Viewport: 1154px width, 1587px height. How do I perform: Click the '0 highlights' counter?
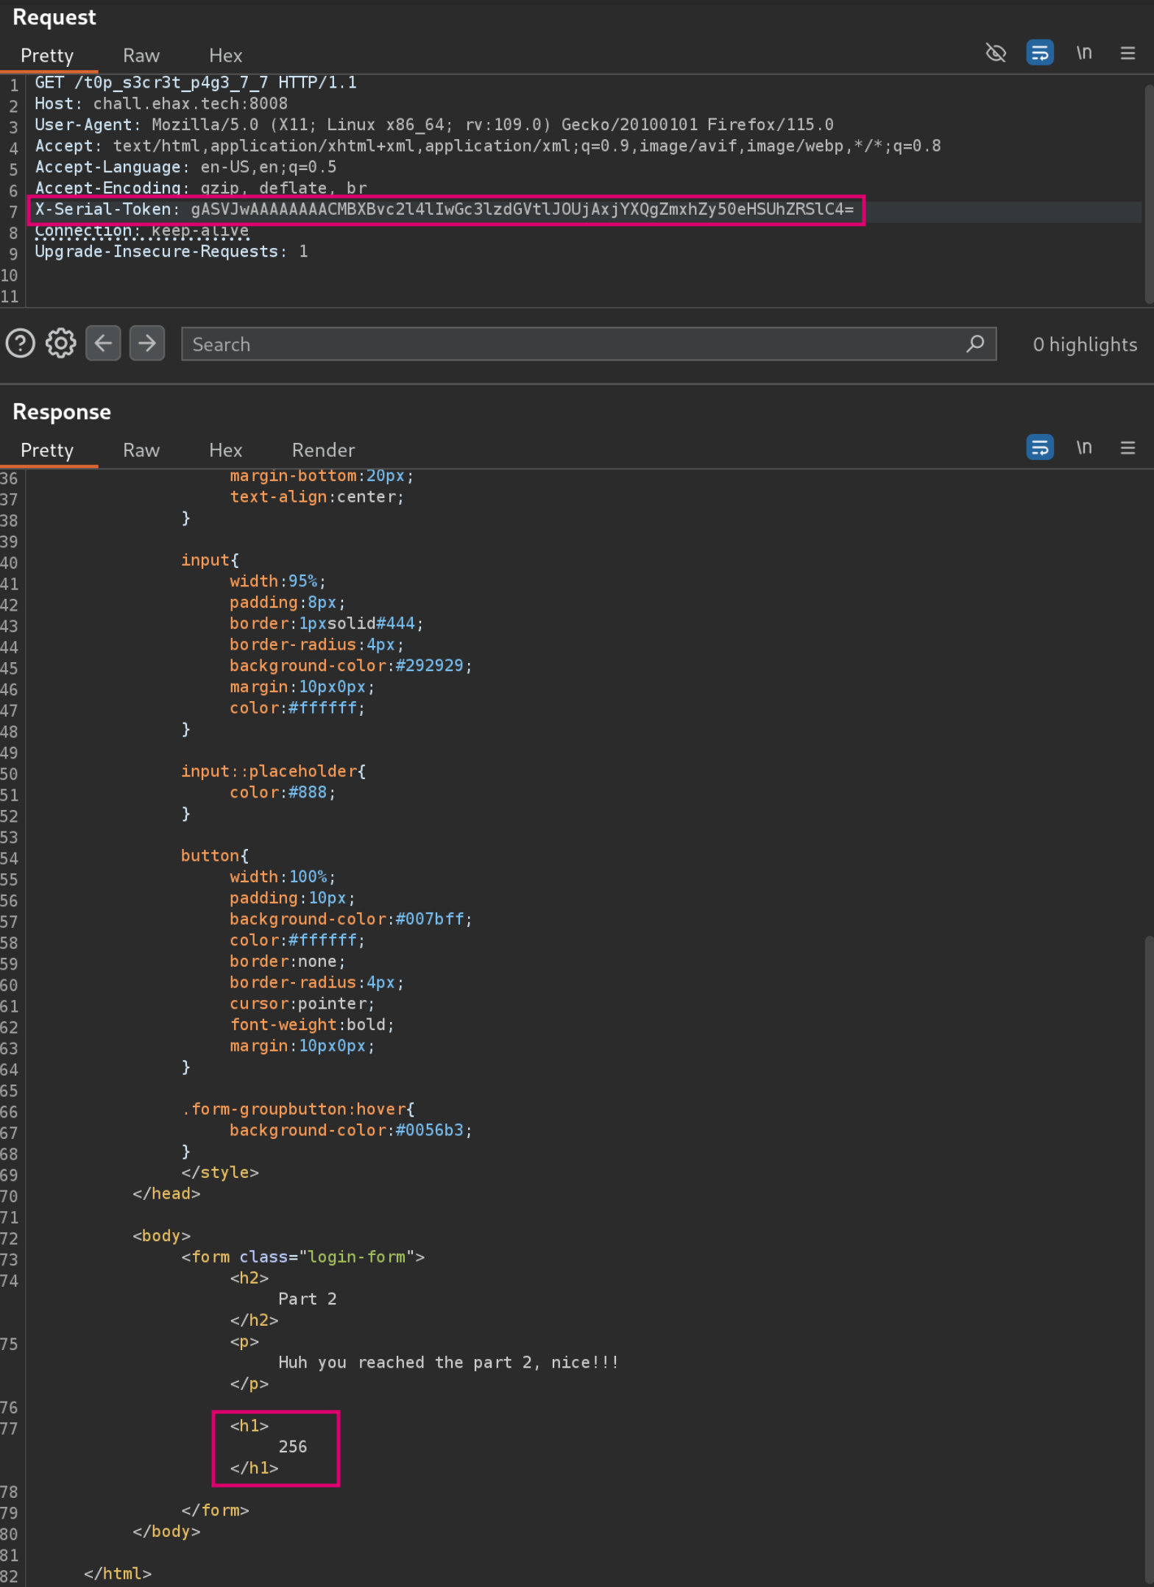click(1085, 344)
